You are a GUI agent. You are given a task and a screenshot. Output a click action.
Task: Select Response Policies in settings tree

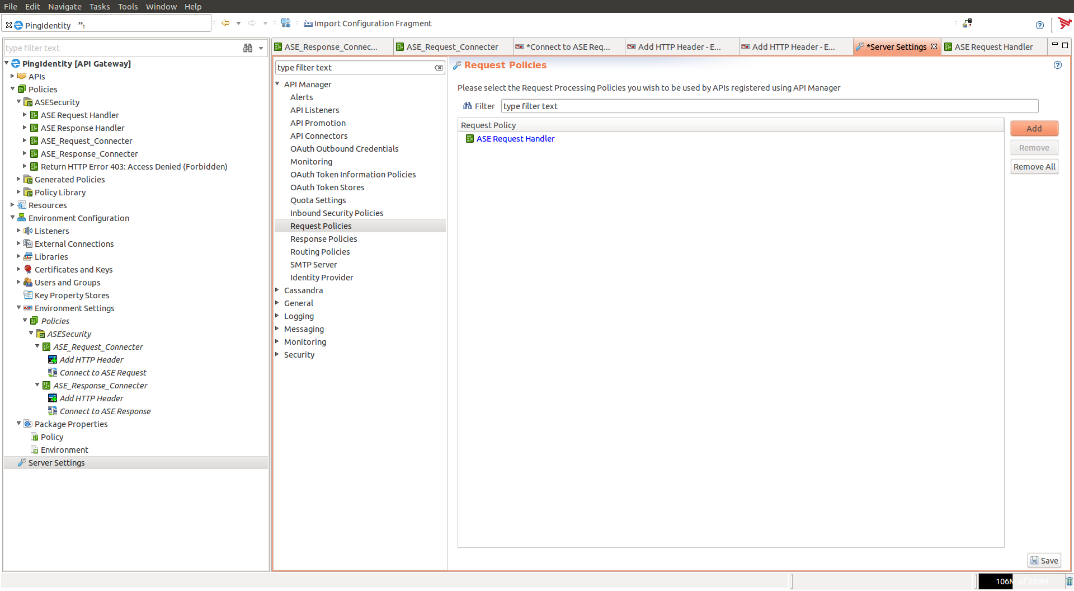[x=323, y=239]
